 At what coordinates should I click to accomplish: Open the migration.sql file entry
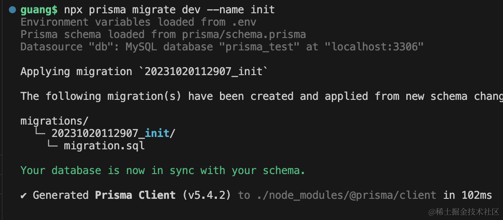[x=104, y=146]
